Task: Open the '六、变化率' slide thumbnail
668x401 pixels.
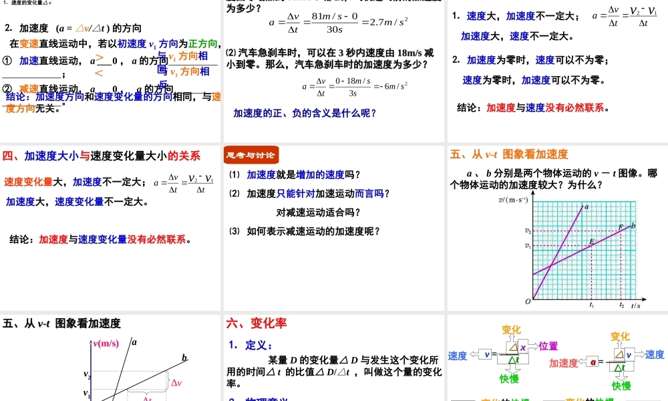Action: click(x=333, y=358)
